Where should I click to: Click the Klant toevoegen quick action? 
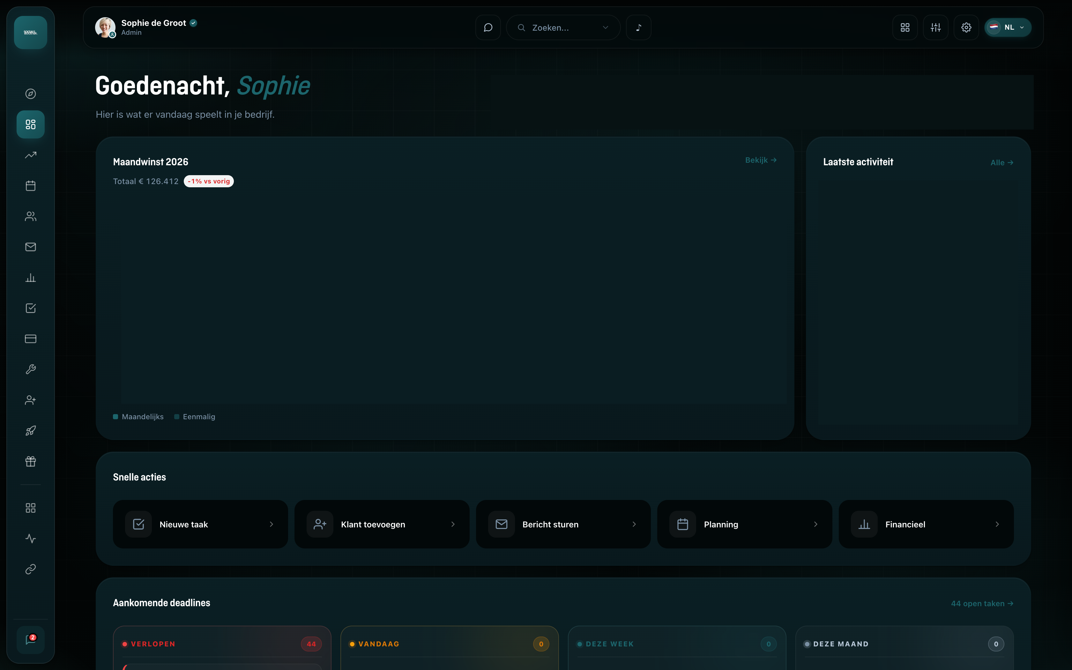[x=382, y=524]
